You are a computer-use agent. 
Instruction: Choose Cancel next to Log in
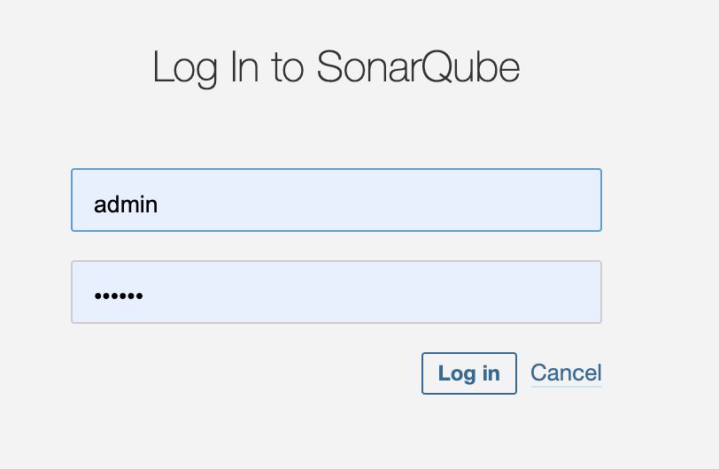566,373
